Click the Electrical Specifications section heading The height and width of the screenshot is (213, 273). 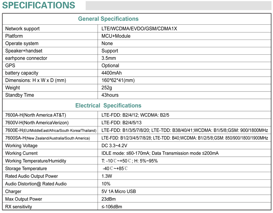(x=108, y=106)
